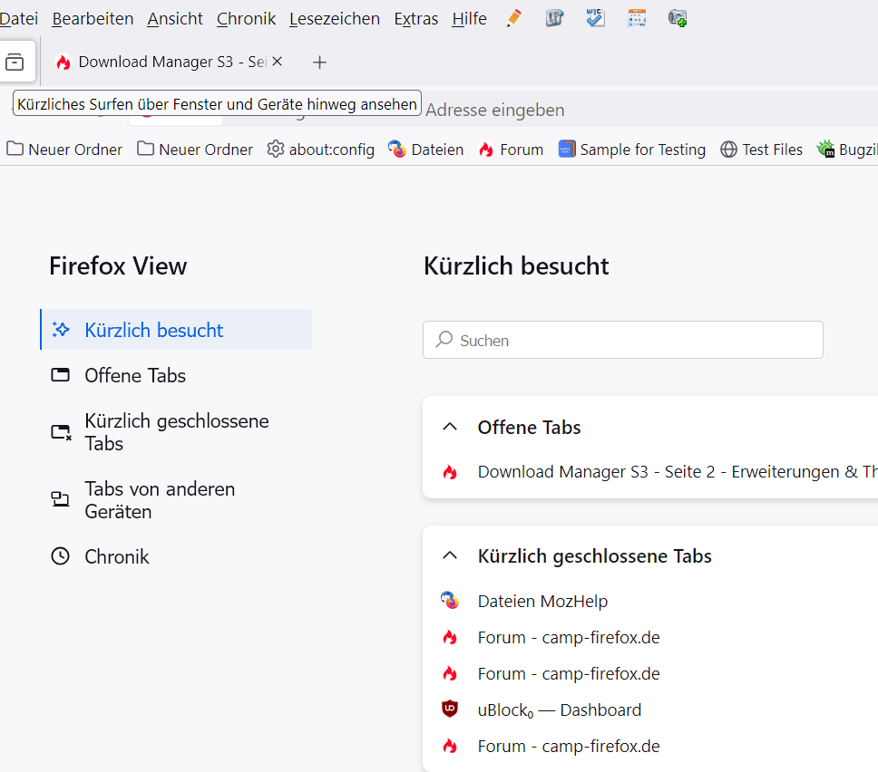Click the blue shield toolbar icon beside pencil

(554, 18)
